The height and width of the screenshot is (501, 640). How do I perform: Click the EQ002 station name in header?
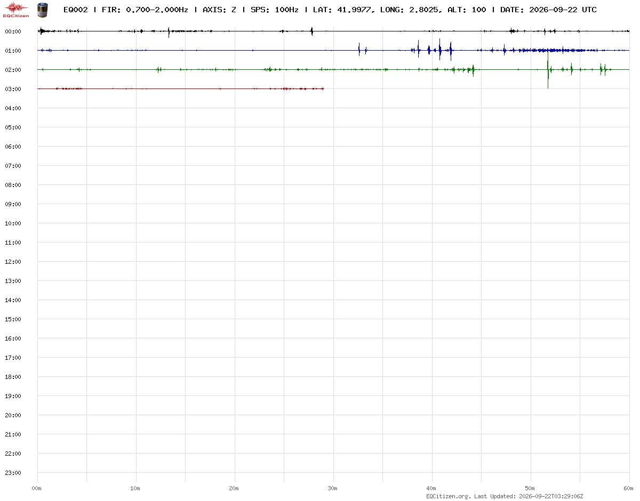(x=75, y=10)
